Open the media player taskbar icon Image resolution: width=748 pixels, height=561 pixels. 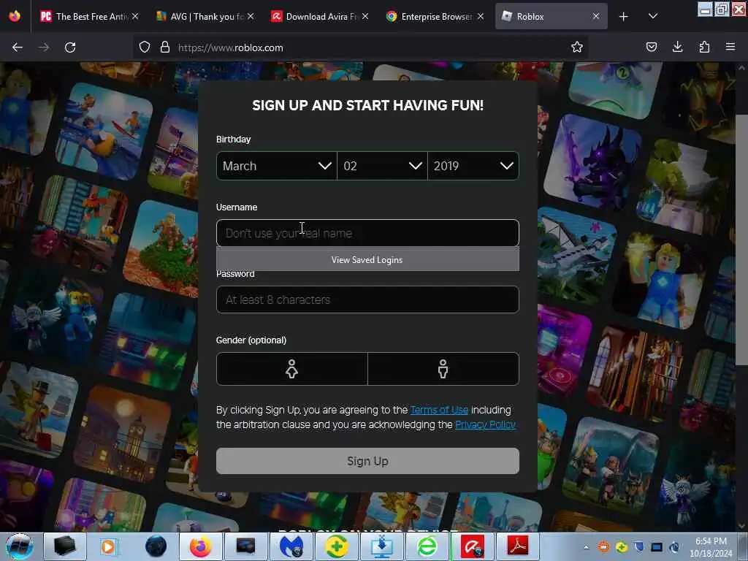(x=110, y=546)
